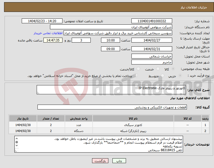Select the متوسط purchase type radio
This screenshot has height=168, width=214.
click(x=162, y=75)
